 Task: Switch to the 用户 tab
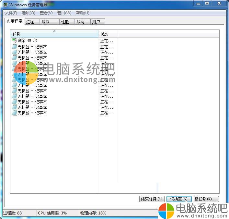[98, 22]
